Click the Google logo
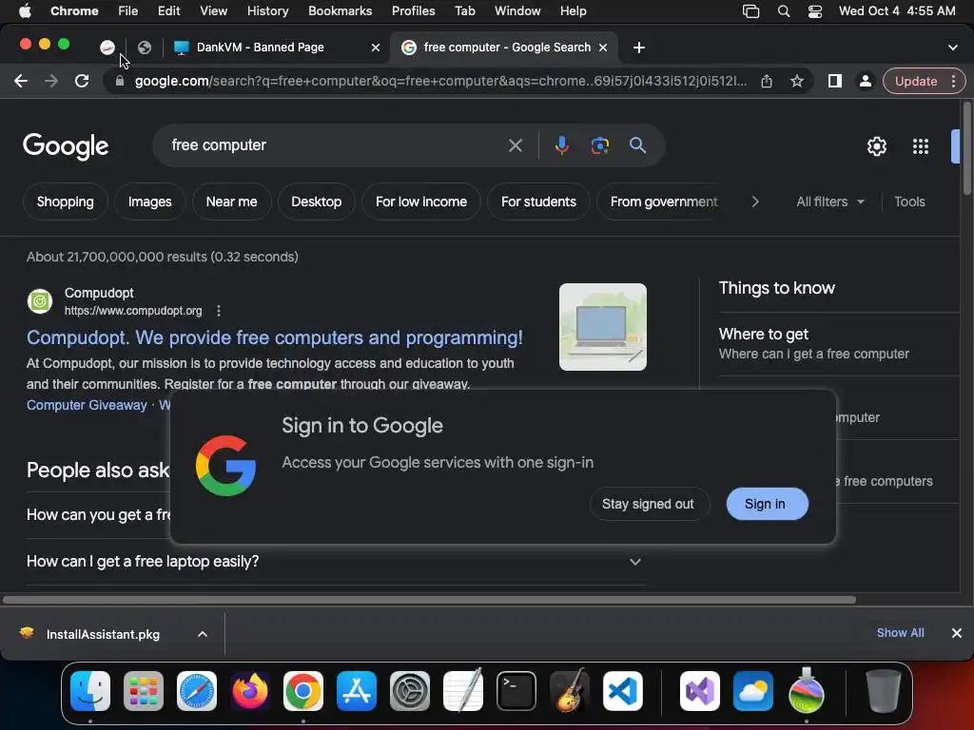The image size is (974, 730). (66, 146)
